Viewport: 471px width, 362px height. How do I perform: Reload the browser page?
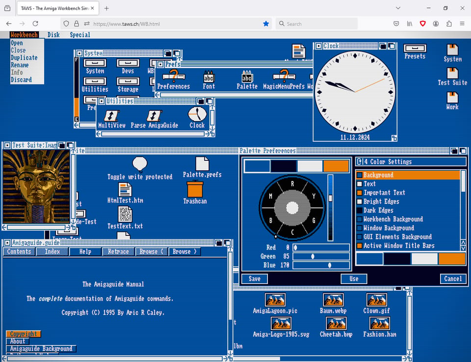coord(35,24)
